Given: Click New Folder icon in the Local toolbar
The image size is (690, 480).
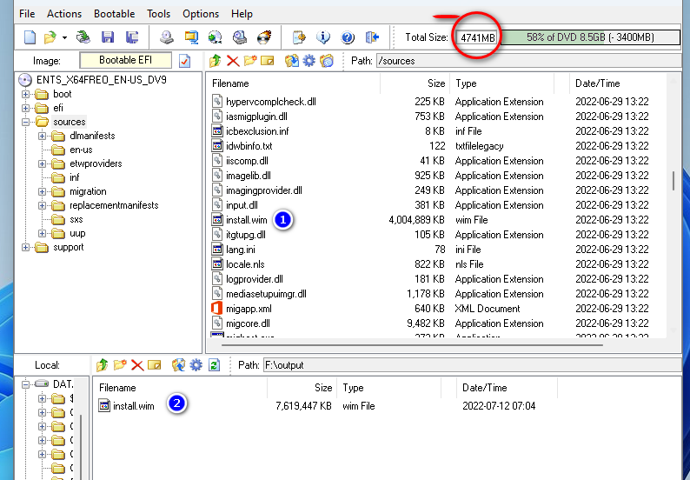Looking at the screenshot, I should pos(120,364).
